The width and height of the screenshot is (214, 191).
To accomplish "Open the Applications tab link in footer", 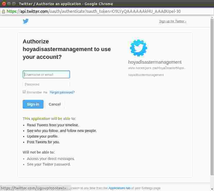I will 119,188.
